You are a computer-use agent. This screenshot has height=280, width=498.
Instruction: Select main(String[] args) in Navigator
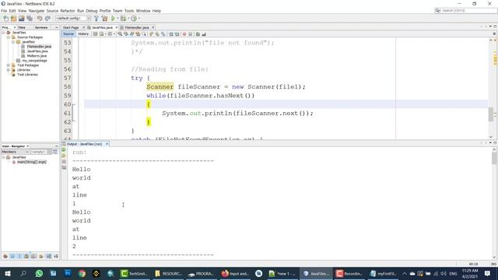tap(31, 162)
